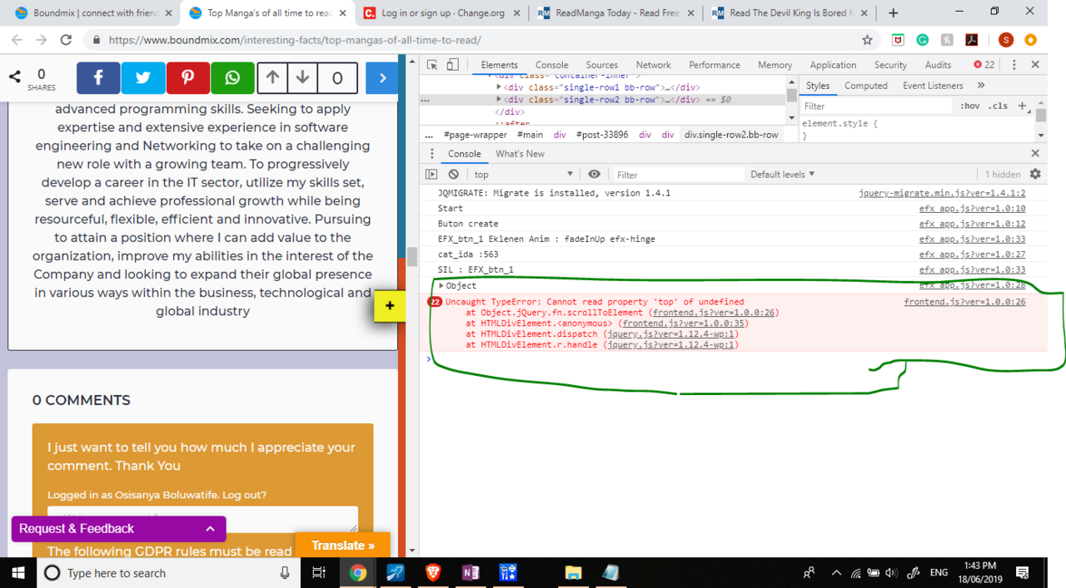Clear the console with the ban icon
This screenshot has width=1066, height=588.
point(454,175)
